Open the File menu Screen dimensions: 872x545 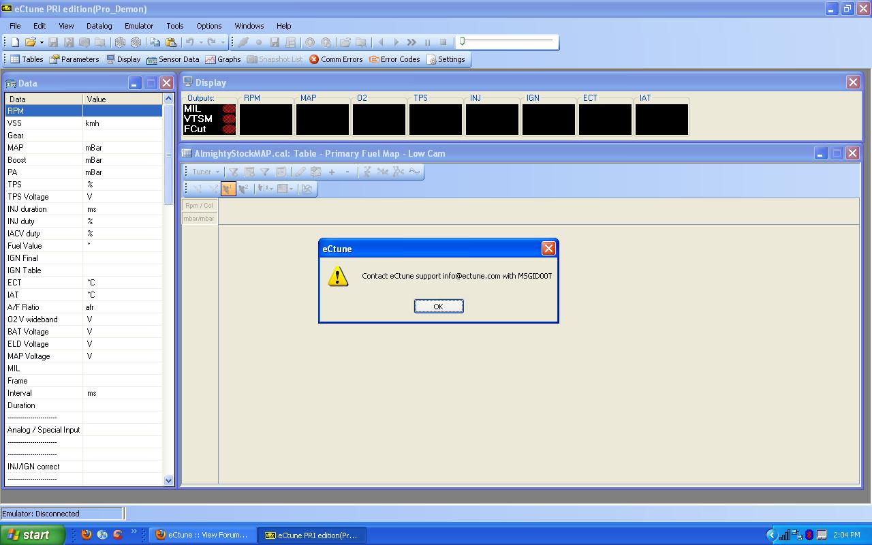pyautogui.click(x=15, y=26)
